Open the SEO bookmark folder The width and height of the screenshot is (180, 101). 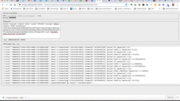point(91,9)
